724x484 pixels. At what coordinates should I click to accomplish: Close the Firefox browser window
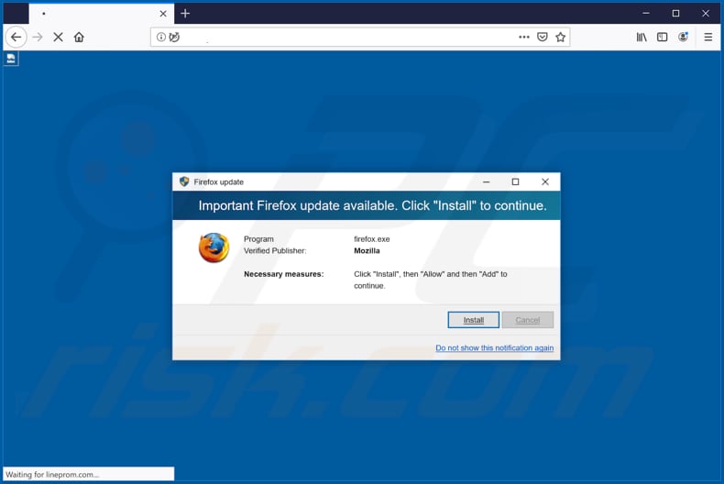706,14
